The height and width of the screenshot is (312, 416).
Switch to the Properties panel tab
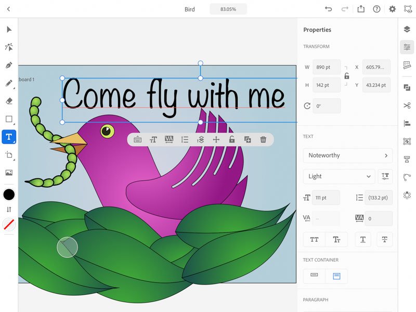point(407,47)
